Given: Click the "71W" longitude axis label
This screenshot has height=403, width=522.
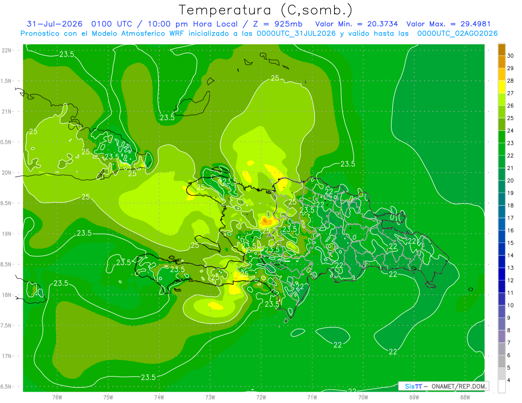Looking at the screenshot, I should tap(312, 397).
